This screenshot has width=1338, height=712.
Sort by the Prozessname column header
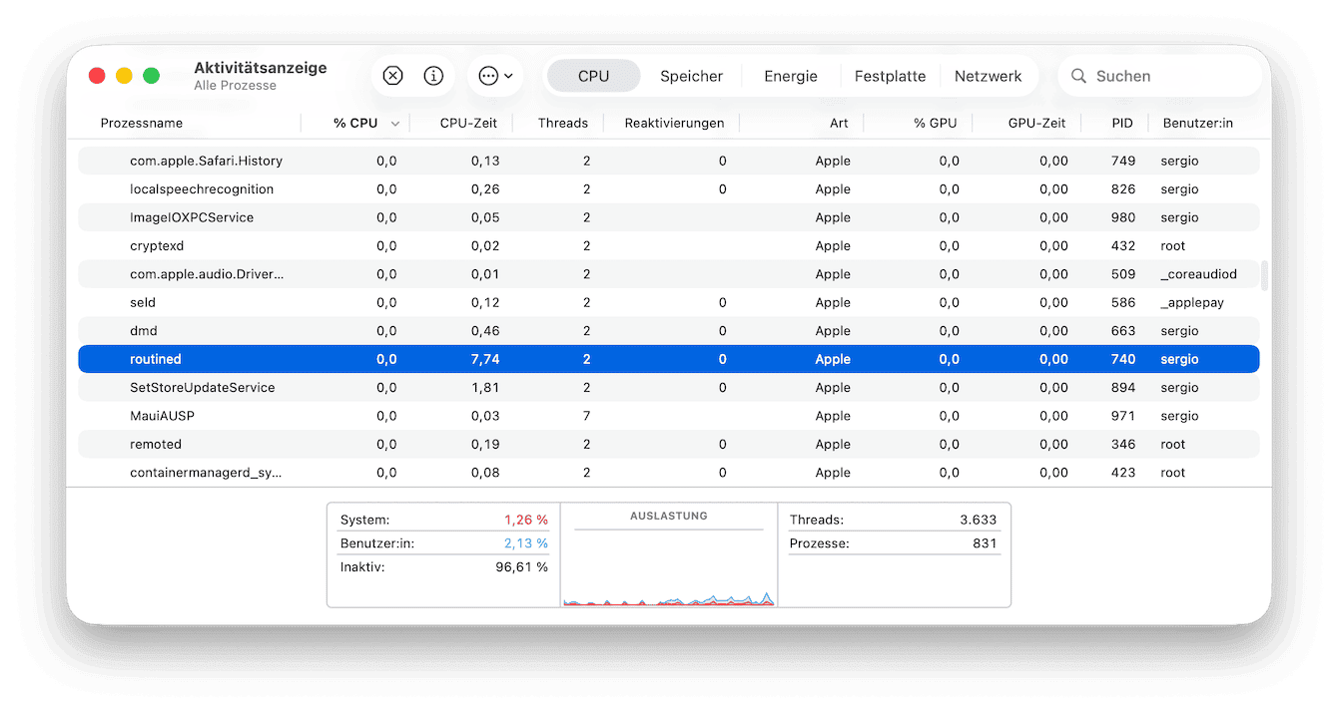click(142, 123)
